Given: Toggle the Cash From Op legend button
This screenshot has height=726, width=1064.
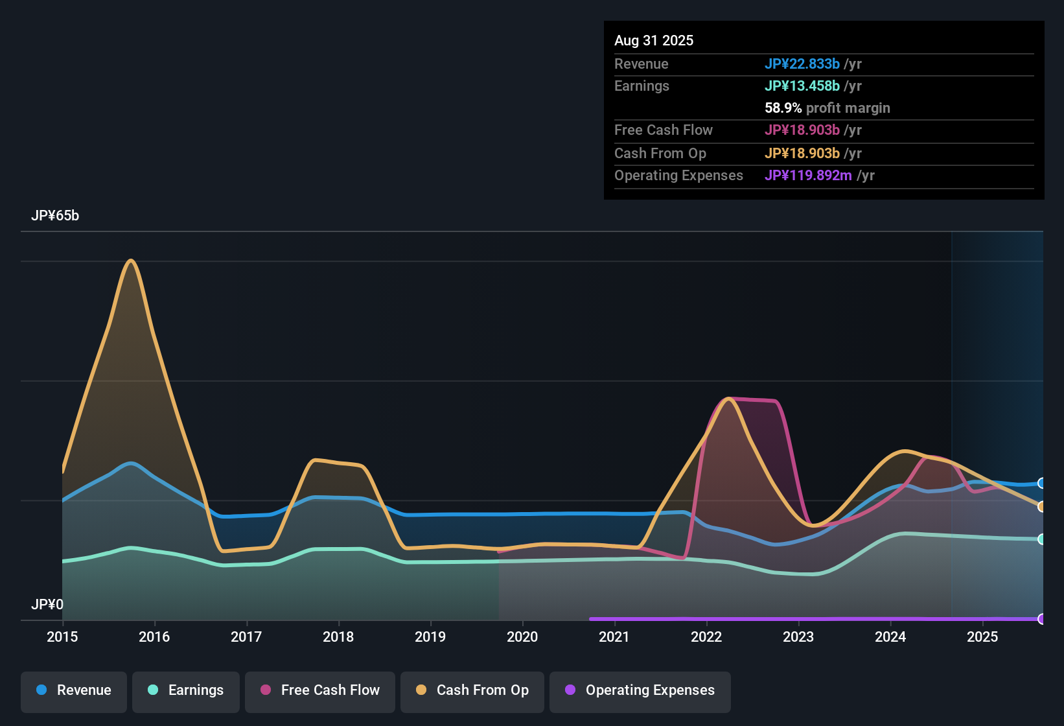Looking at the screenshot, I should [472, 692].
